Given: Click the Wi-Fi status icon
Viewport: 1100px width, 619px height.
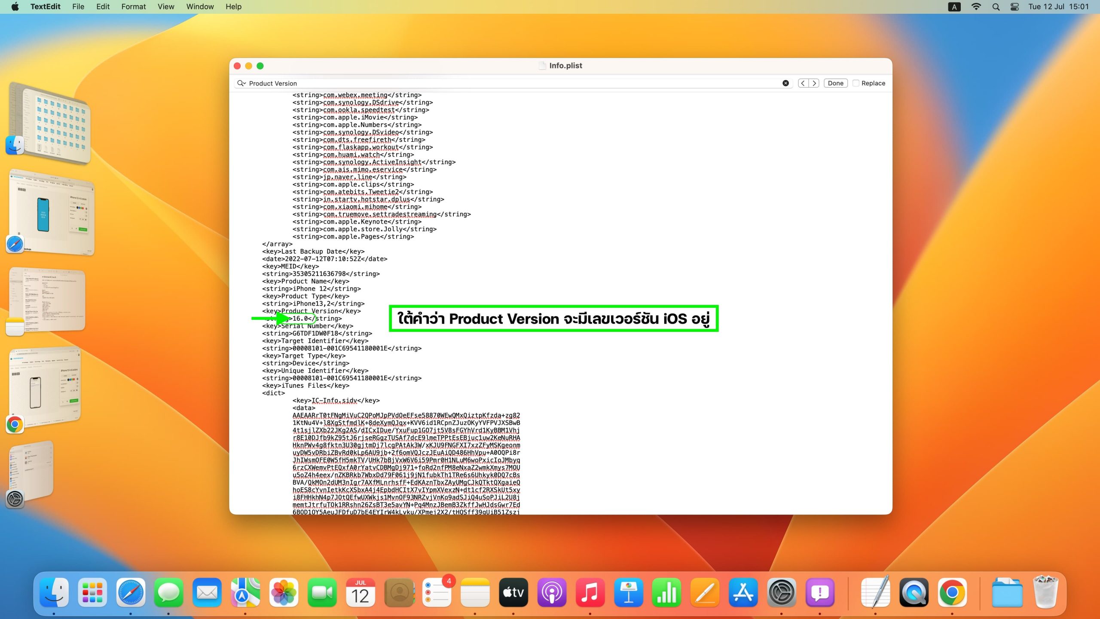Looking at the screenshot, I should tap(976, 6).
